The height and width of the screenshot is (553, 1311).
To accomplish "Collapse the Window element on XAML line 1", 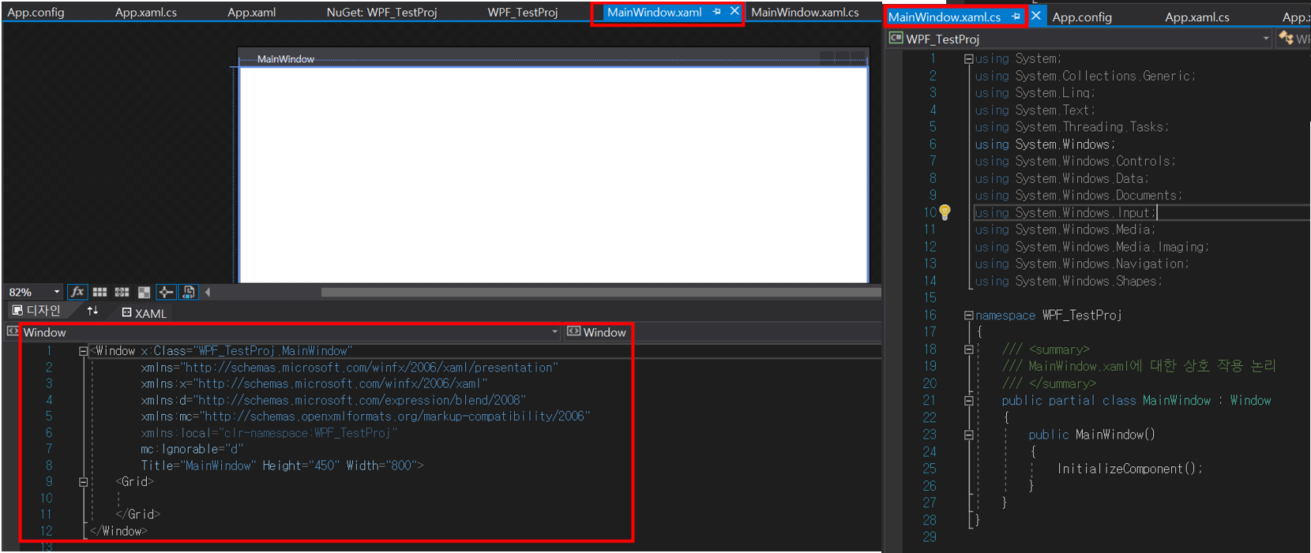I will [83, 351].
